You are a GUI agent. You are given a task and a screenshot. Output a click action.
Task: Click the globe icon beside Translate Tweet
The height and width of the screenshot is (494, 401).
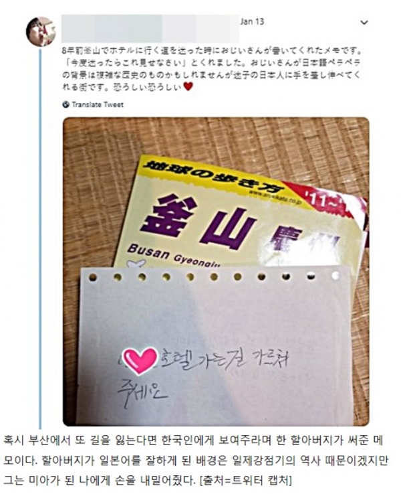click(x=65, y=104)
